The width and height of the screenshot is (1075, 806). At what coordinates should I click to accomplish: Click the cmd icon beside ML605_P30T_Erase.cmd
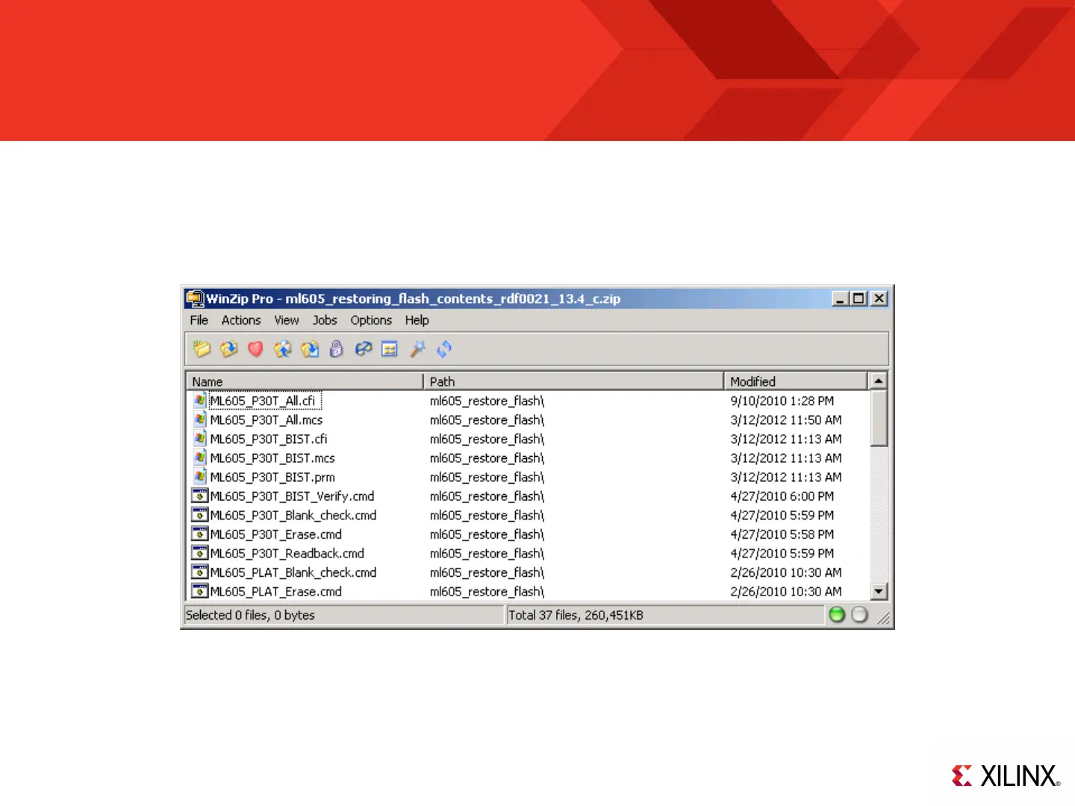point(199,534)
